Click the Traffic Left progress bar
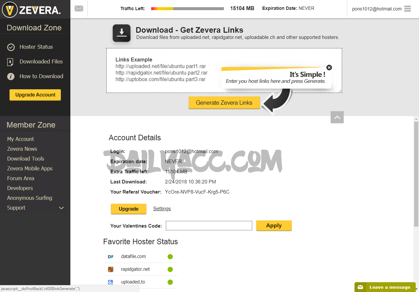The height and width of the screenshot is (292, 419). pos(188,9)
